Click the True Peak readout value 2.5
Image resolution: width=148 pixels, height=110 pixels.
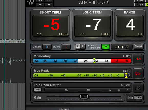pos(138,74)
